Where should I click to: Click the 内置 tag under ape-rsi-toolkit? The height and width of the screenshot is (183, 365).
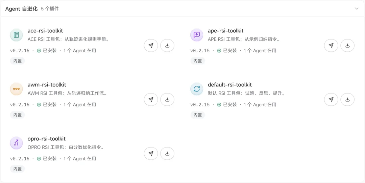[x=198, y=61]
